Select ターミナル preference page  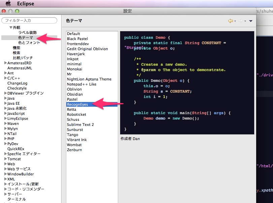[x=16, y=199]
